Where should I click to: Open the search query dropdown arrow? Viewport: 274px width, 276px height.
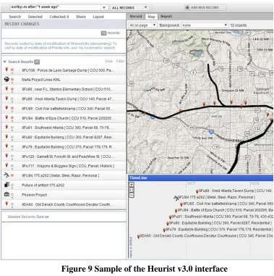[104, 7]
